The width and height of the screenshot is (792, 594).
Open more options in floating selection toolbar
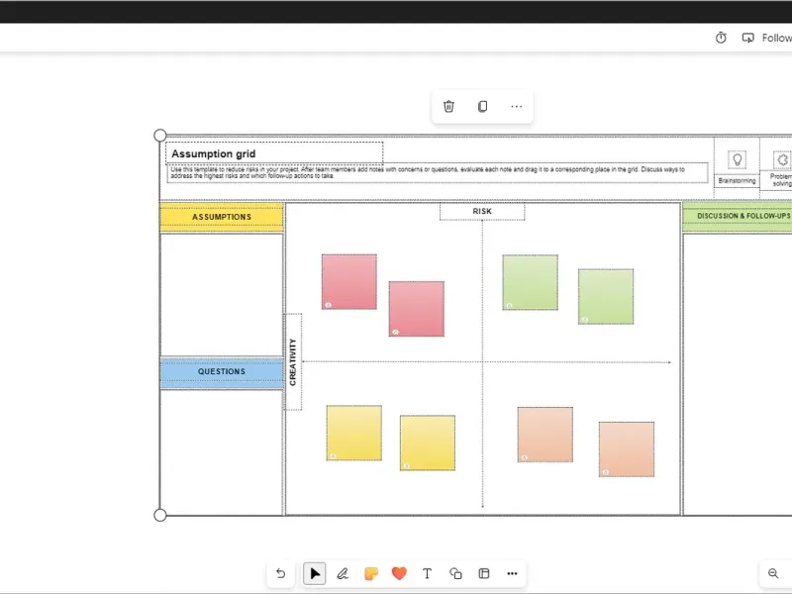coord(516,106)
